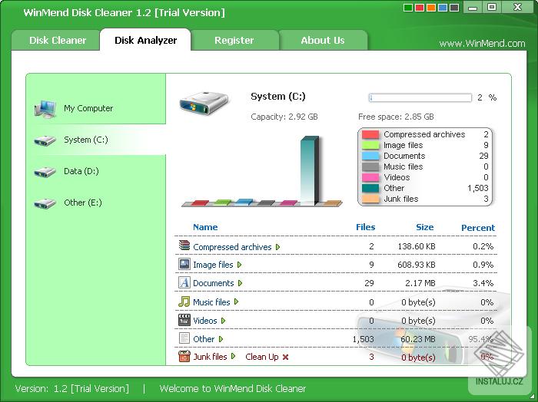Expand Videos with green arrow

point(223,321)
